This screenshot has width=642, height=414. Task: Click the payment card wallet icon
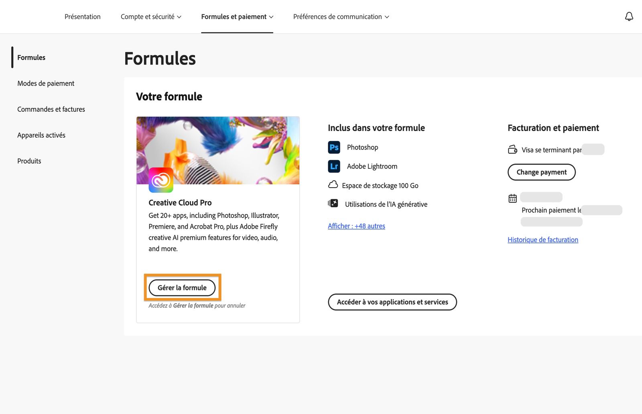tap(512, 149)
